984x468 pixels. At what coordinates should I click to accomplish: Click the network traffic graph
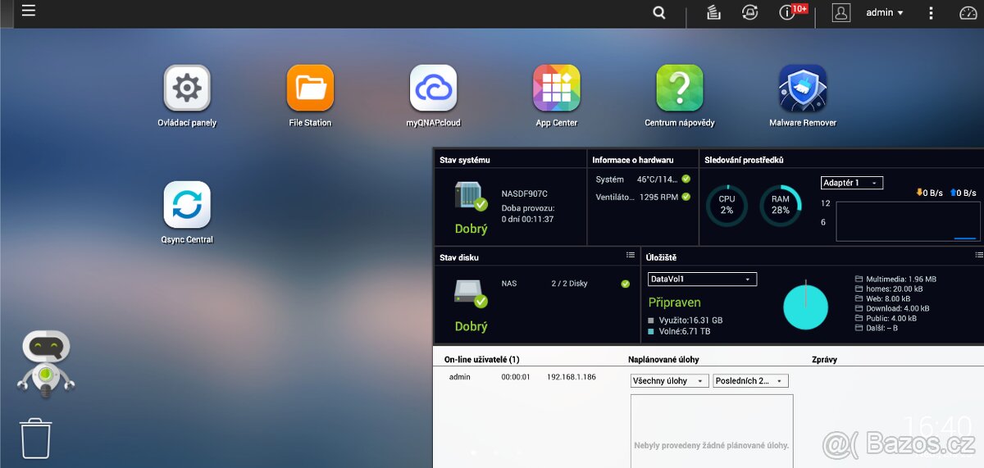point(906,221)
